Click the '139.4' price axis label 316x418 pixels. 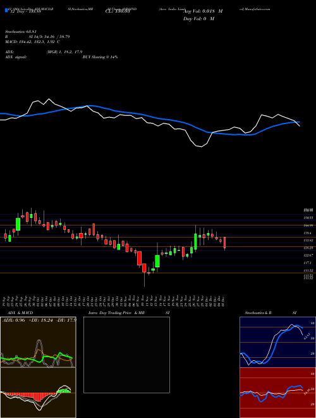308,233
